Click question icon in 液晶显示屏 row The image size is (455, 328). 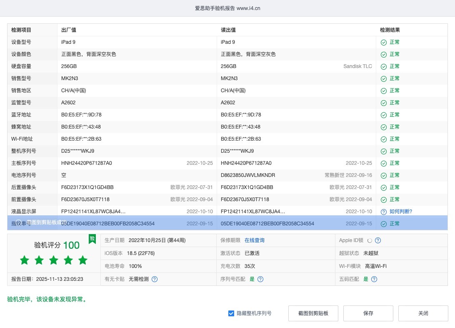(x=384, y=212)
